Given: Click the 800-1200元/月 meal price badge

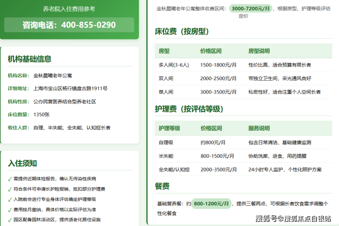Looking at the screenshot, I should pyautogui.click(x=211, y=204).
